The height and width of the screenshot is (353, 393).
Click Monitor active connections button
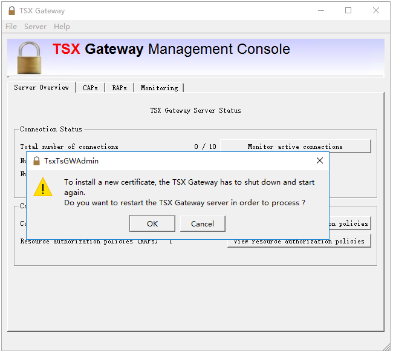(x=295, y=147)
